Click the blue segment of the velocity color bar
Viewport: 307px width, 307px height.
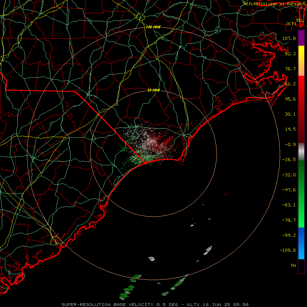[301, 243]
